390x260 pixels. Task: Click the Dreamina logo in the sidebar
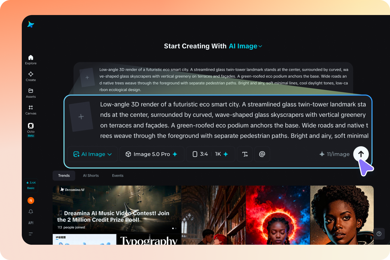[x=31, y=24]
